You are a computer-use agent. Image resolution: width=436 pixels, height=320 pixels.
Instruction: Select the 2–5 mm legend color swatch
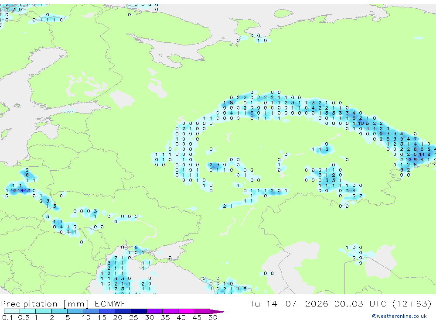pyautogui.click(x=59, y=311)
